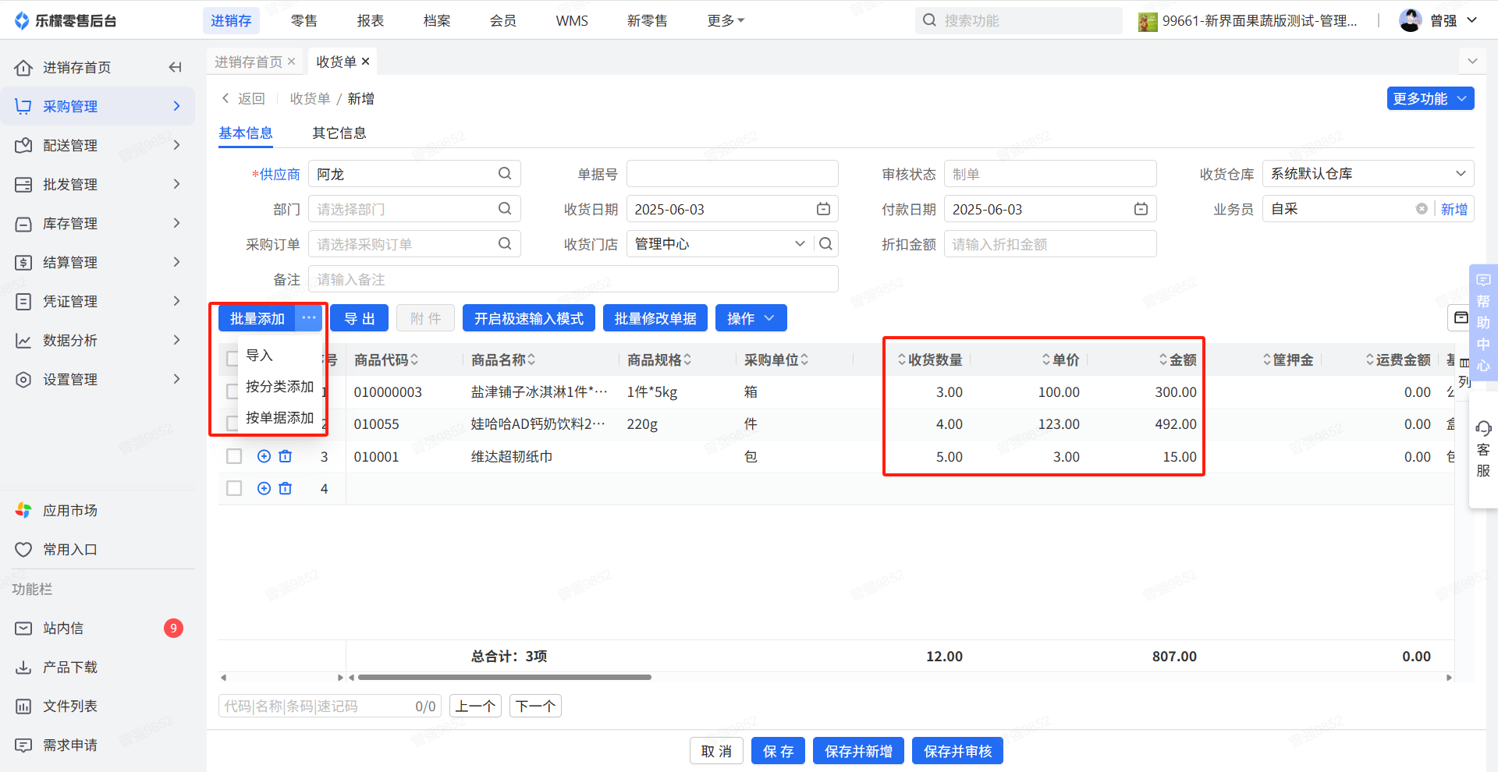Expand the 库存管理 submenu arrow
This screenshot has height=772, width=1498.
point(176,223)
